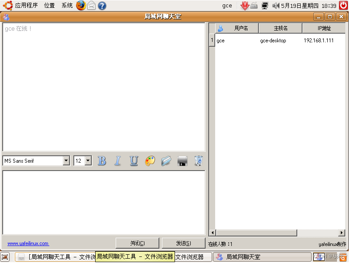Switch to 局域网聊天工具 file browser taskbar item
This screenshot has width=350, height=263.
pos(56,257)
